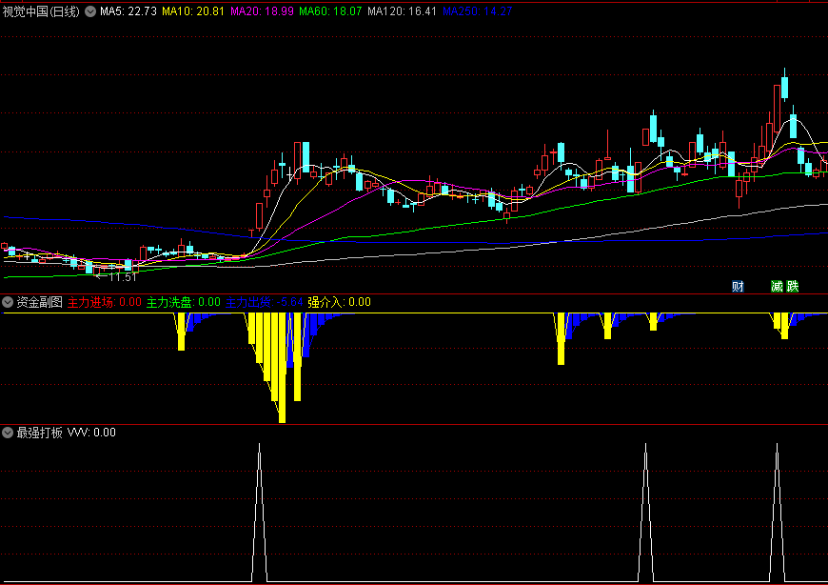Image resolution: width=828 pixels, height=585 pixels.
Task: Click the 资金副图 panel title
Action: click(x=40, y=302)
